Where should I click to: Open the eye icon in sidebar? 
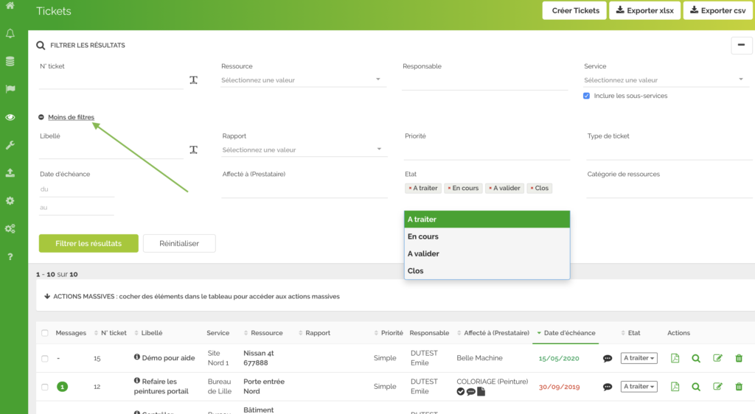(x=10, y=117)
